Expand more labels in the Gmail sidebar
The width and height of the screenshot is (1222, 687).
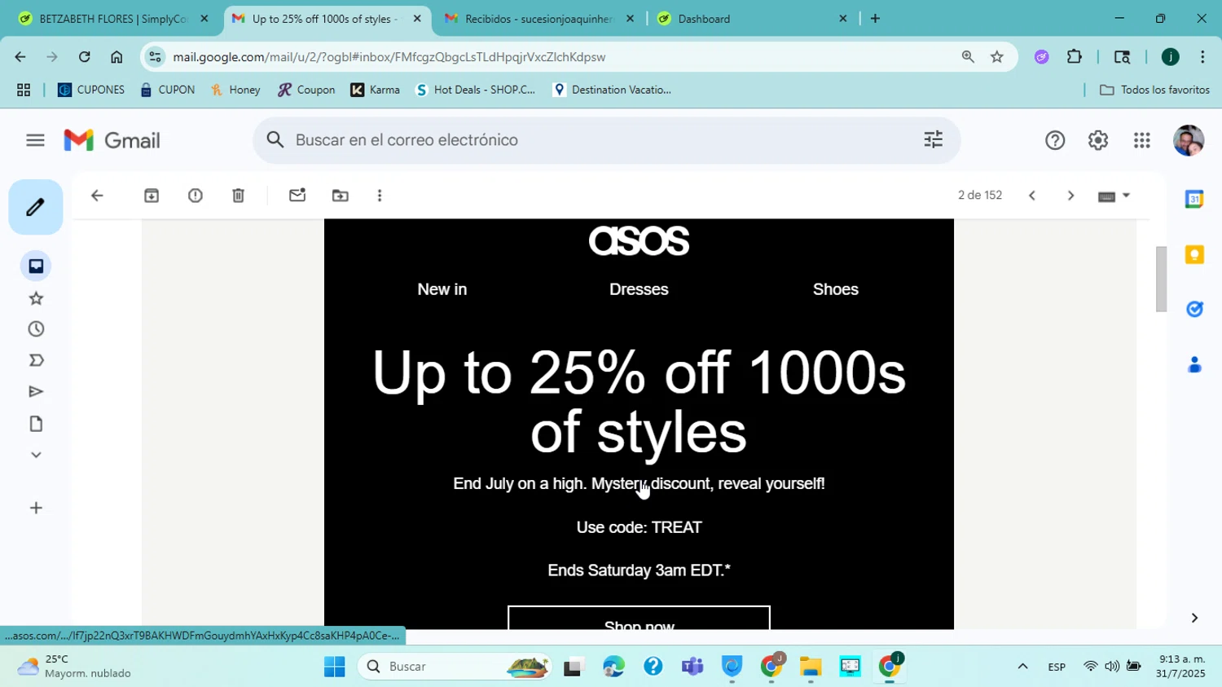(36, 455)
